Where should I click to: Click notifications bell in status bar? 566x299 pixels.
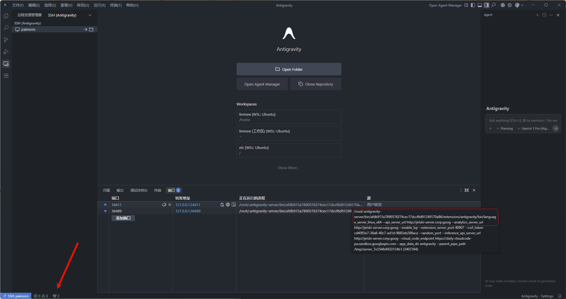point(560,296)
